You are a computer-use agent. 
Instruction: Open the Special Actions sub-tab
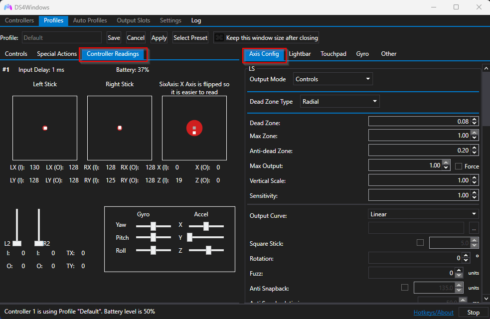[57, 54]
